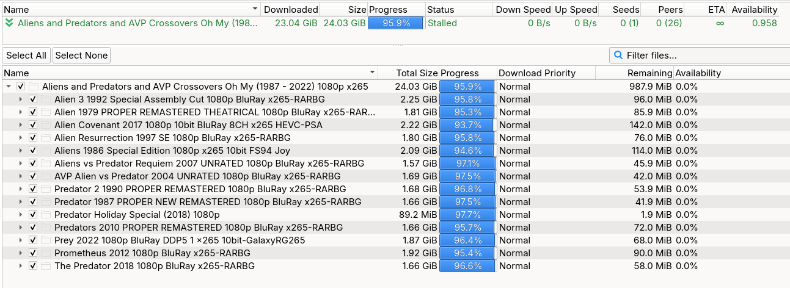Image resolution: width=790 pixels, height=288 pixels.
Task: Click the magnifier icon in the filter box
Action: 618,56
